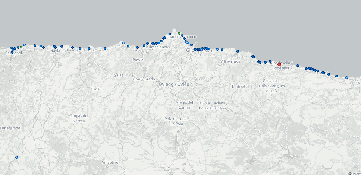Select the blue marker just east of Ribadesella
The image size is (361, 175).
(298, 66)
